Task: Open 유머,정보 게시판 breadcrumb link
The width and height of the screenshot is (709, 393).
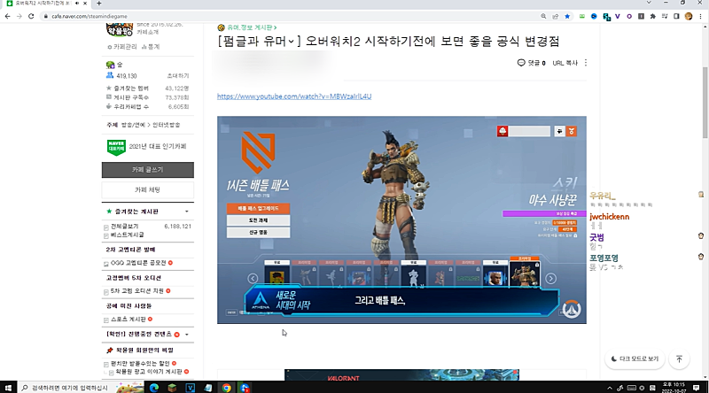Action: pyautogui.click(x=250, y=27)
